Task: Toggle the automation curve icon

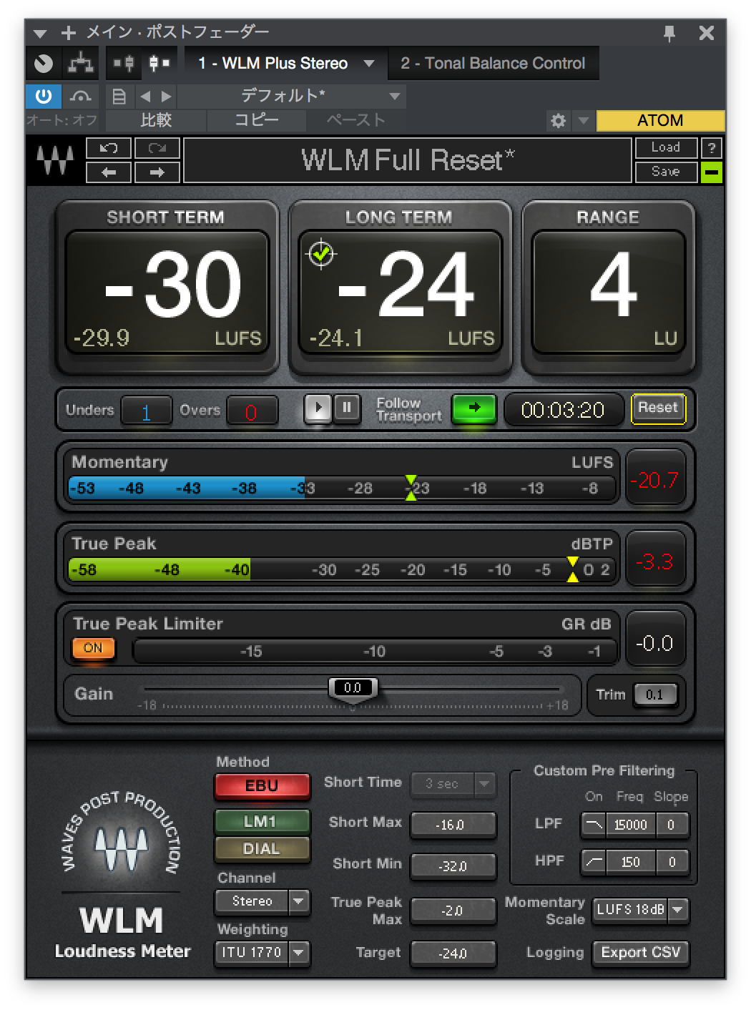Action: (x=81, y=96)
